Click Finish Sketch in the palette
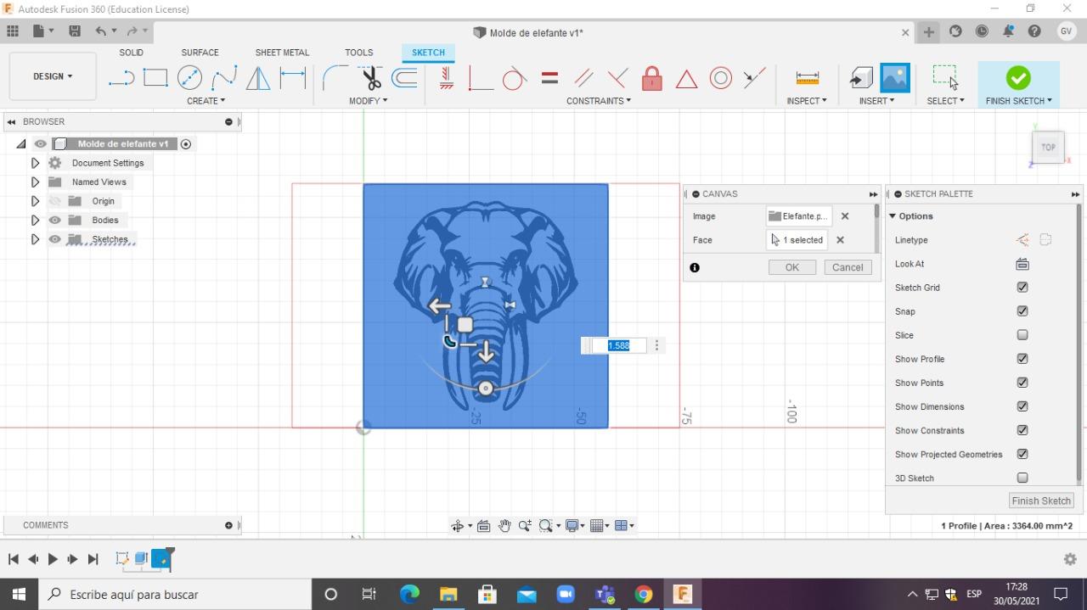This screenshot has width=1087, height=610. pos(1041,501)
